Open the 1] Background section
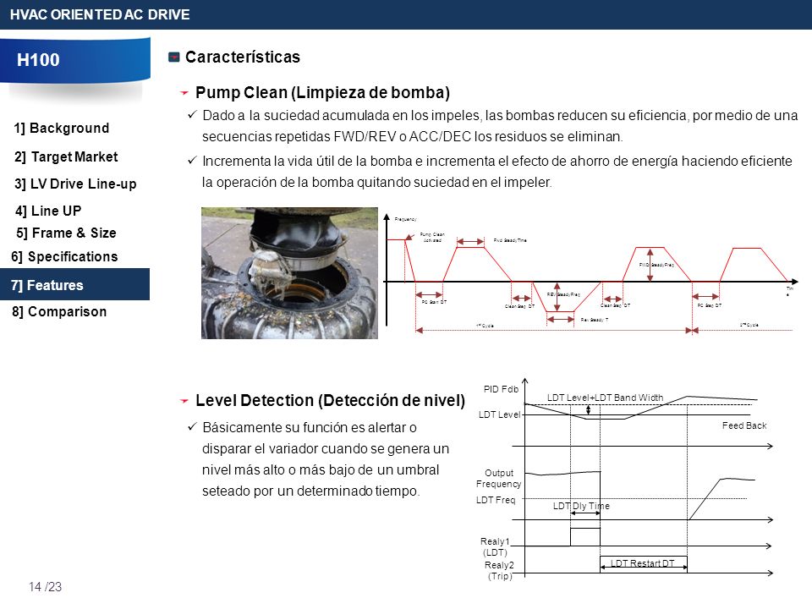 62,128
